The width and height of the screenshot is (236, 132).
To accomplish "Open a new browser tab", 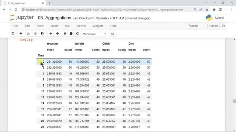I will click(x=50, y=3).
